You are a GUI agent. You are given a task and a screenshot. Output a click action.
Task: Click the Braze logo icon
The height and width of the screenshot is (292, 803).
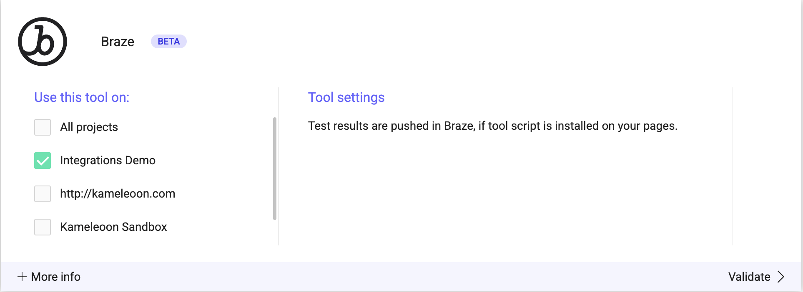[x=42, y=41]
